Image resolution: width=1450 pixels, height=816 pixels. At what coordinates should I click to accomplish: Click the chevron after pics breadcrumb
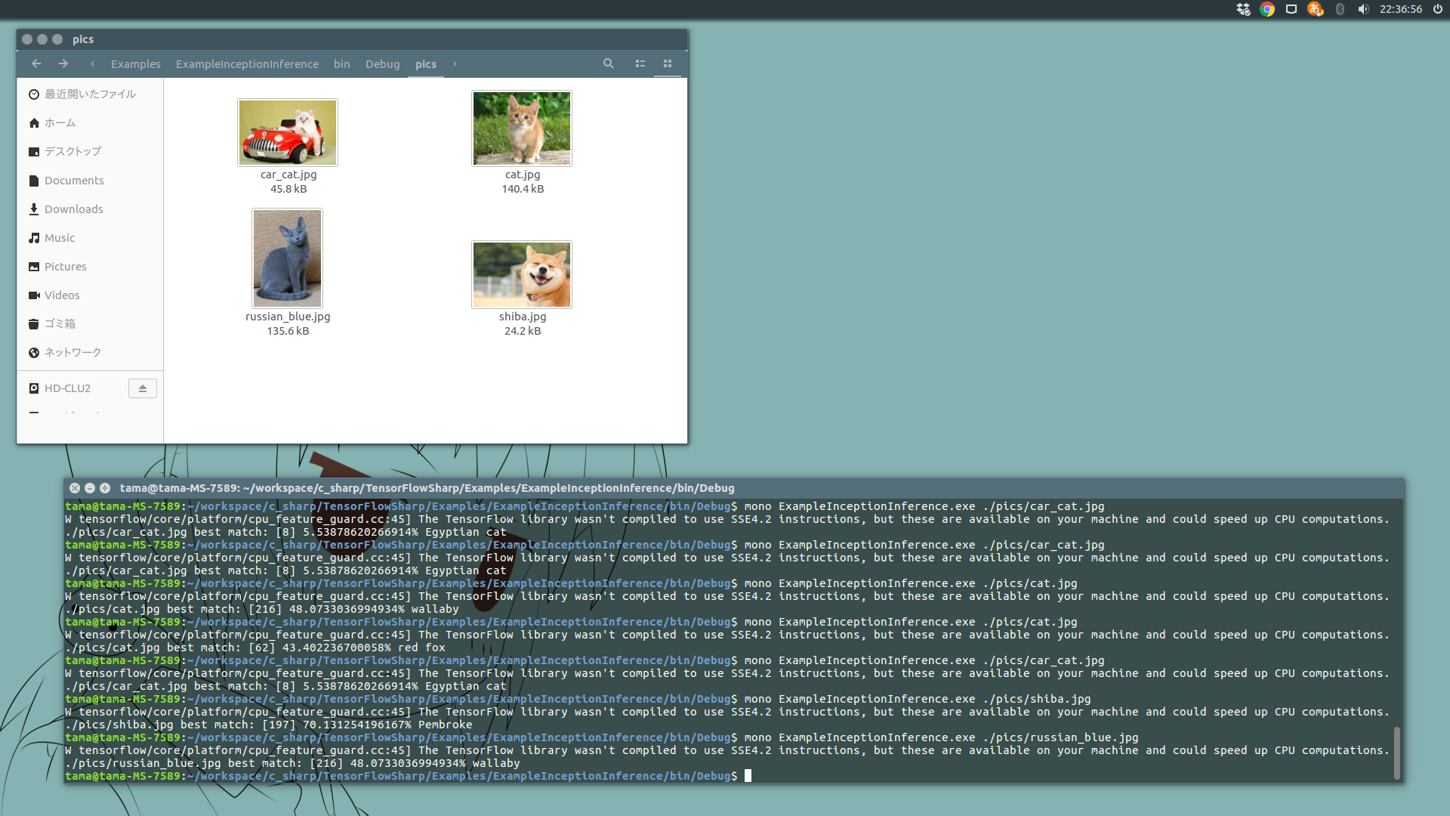(454, 64)
